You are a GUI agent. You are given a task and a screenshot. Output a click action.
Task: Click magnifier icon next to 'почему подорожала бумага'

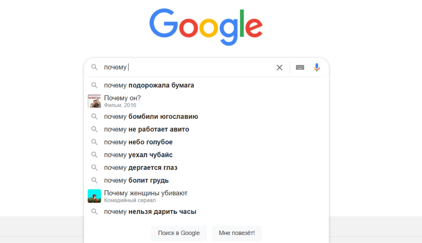94,85
